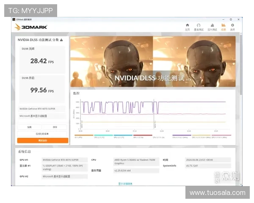Open Options (选项) gear icon
254x203 pixels.
click(x=232, y=27)
